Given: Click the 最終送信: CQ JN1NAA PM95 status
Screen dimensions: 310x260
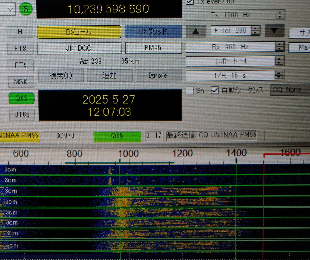Looking at the screenshot, I should (x=212, y=136).
